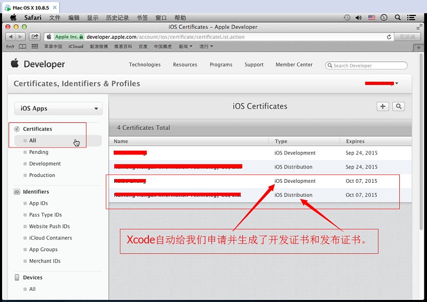Open iCloud Containers

tap(51, 238)
